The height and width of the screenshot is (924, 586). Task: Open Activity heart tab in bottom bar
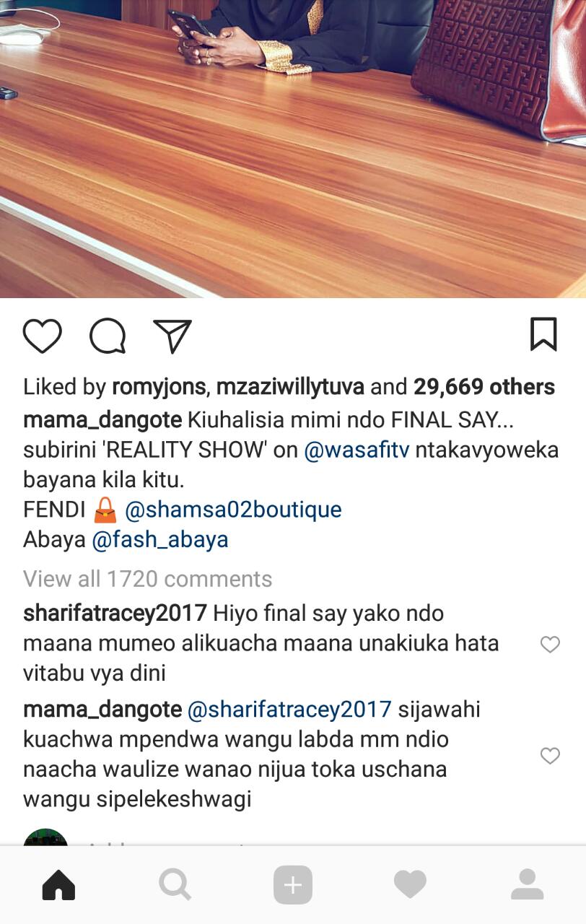(x=410, y=884)
